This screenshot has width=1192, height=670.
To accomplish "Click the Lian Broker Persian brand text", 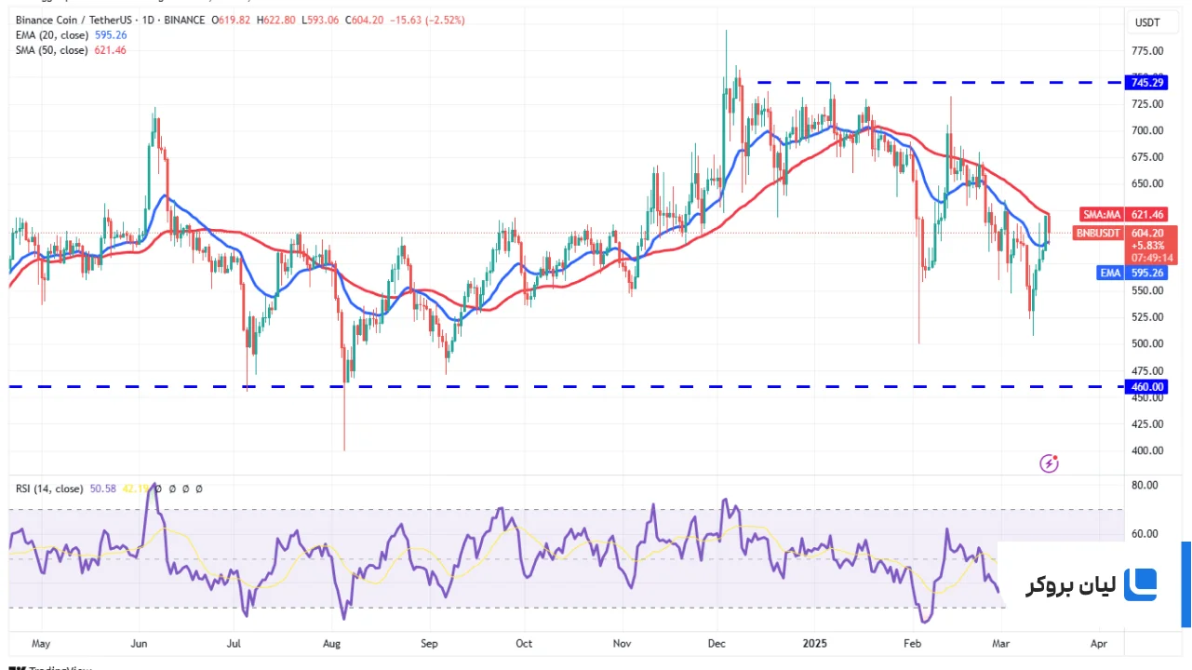I will click(1070, 585).
